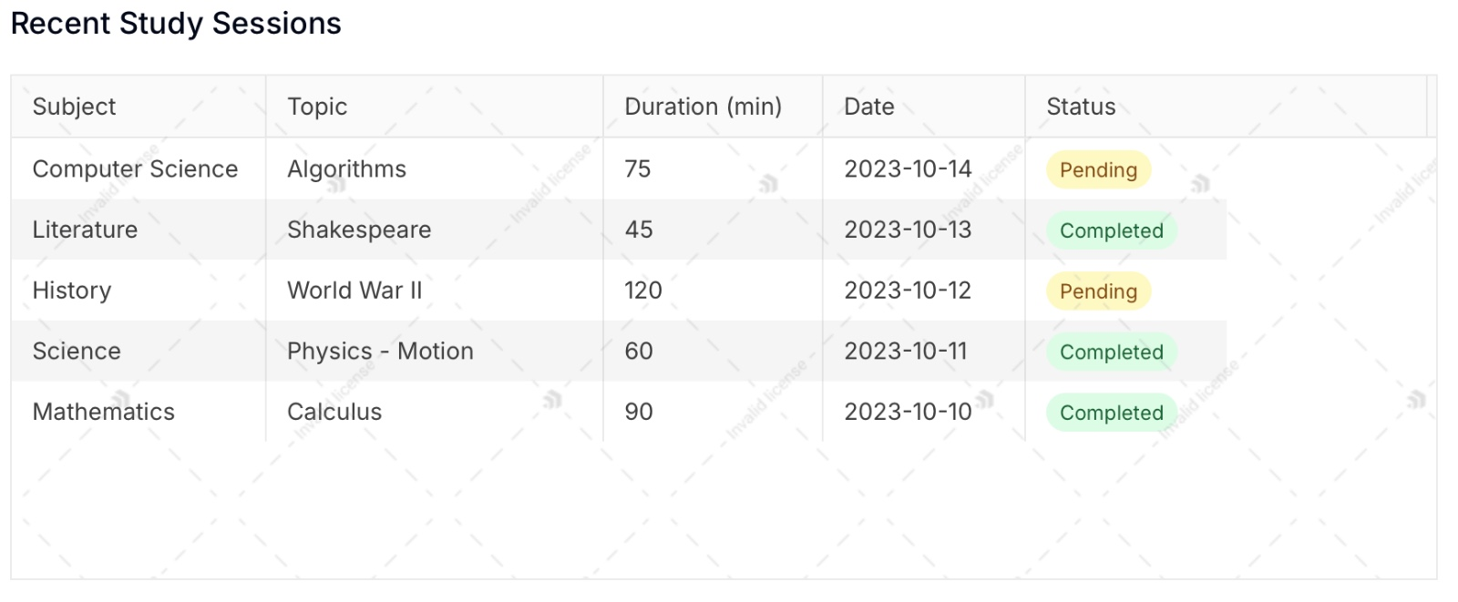Click the Pending badge for History row
Image resolution: width=1458 pixels, height=602 pixels.
1098,291
